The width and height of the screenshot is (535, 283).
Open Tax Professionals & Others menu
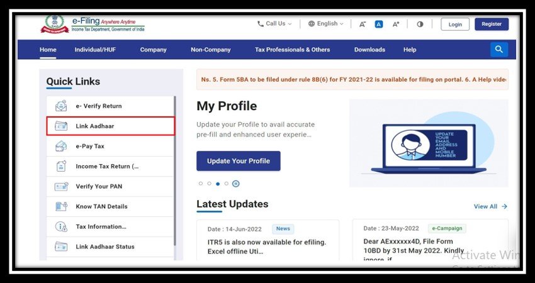(293, 50)
